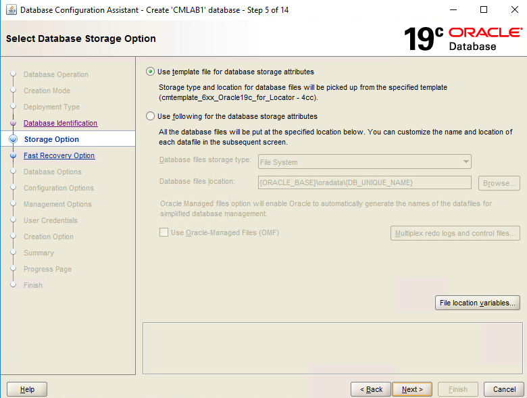Click 'Select Database Storage Option' heading
Viewport: 527px width, 398px height.
80,39
